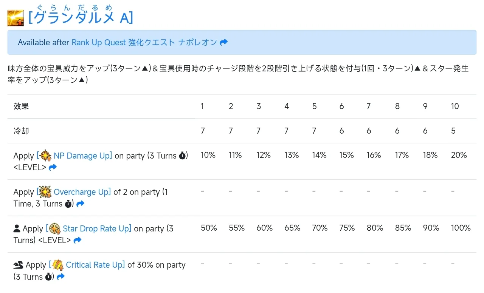Screen dimensions: 484x293
Task: Click the 効果 table header cell
Action: [21, 106]
